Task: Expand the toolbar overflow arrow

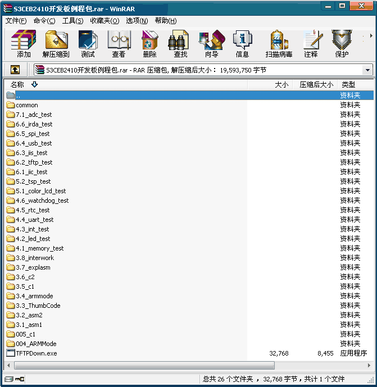Action: 371,36
